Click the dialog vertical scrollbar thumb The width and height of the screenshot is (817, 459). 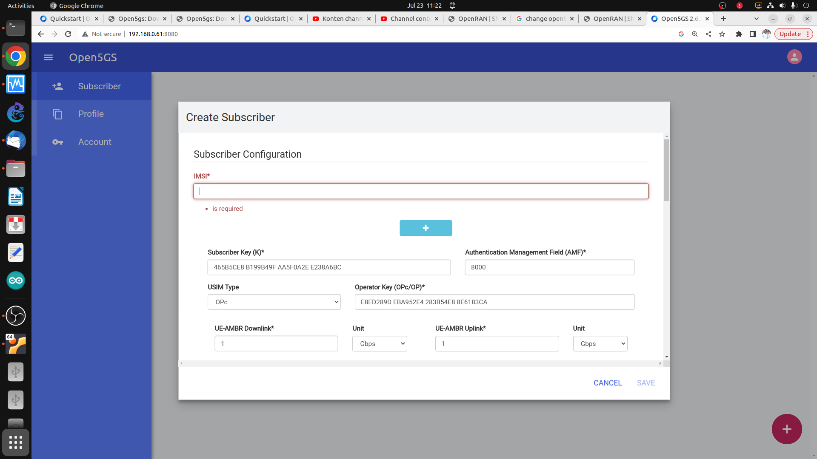(666, 170)
